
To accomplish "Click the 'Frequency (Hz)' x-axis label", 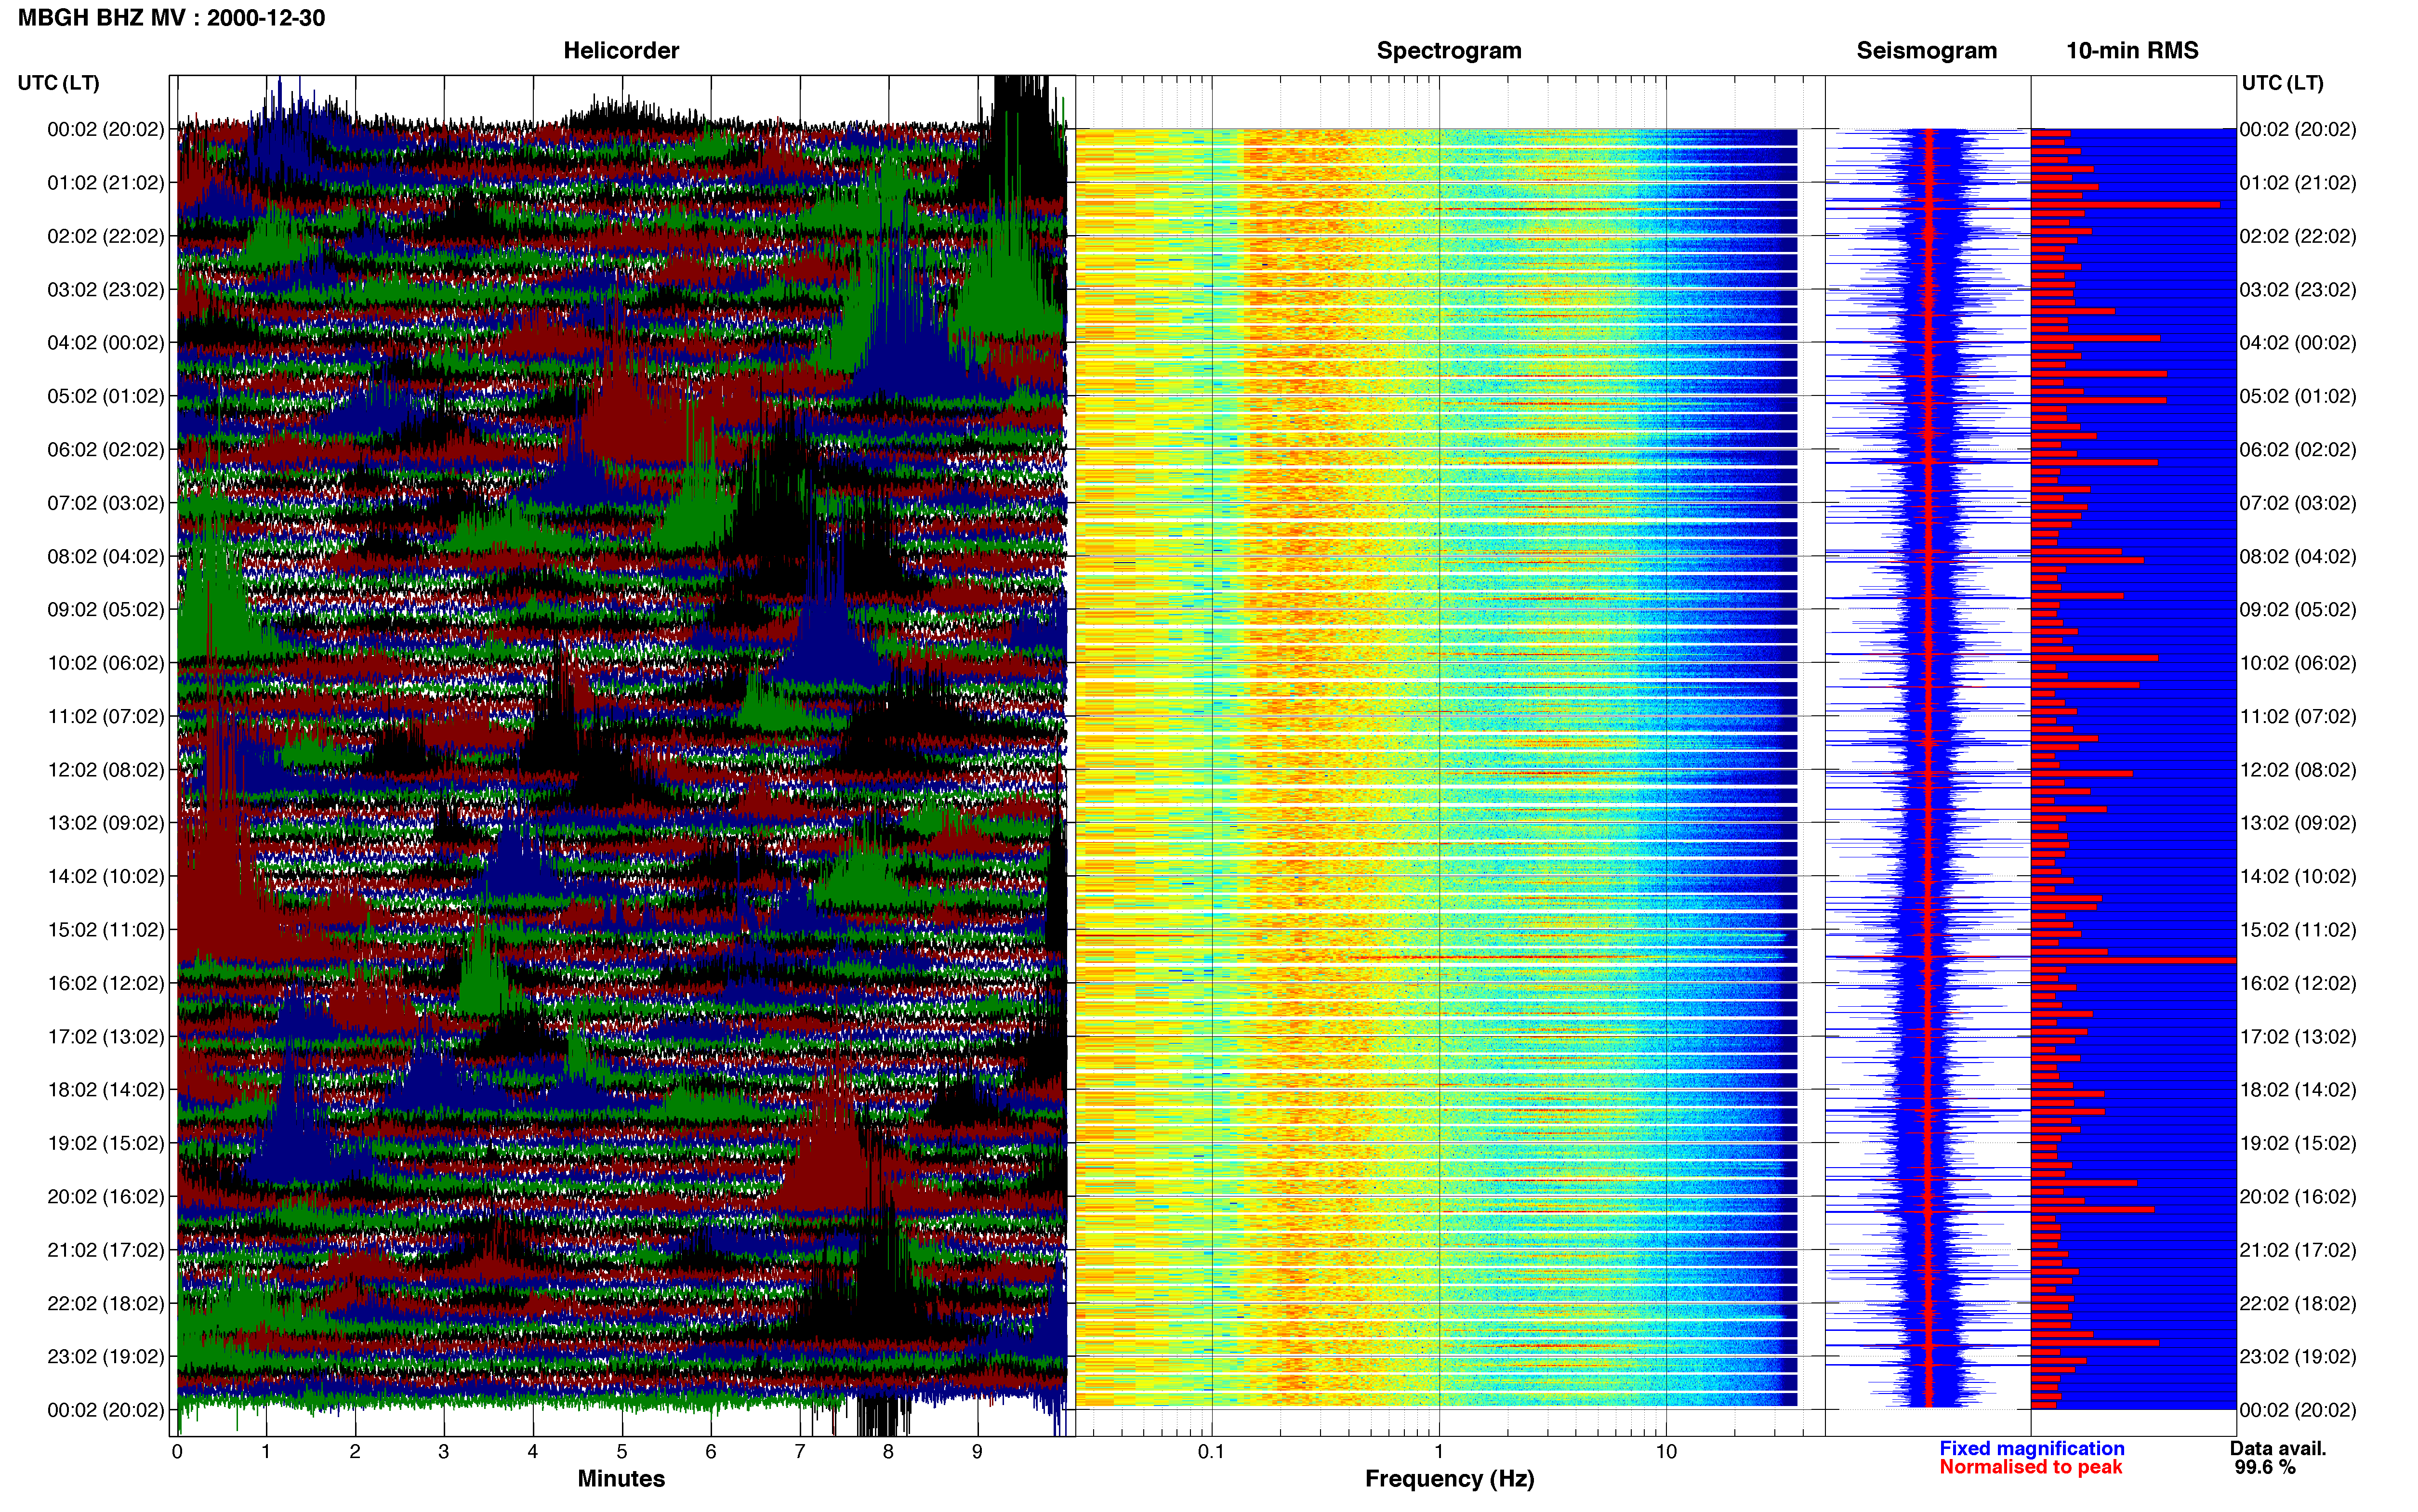I will (1449, 1479).
